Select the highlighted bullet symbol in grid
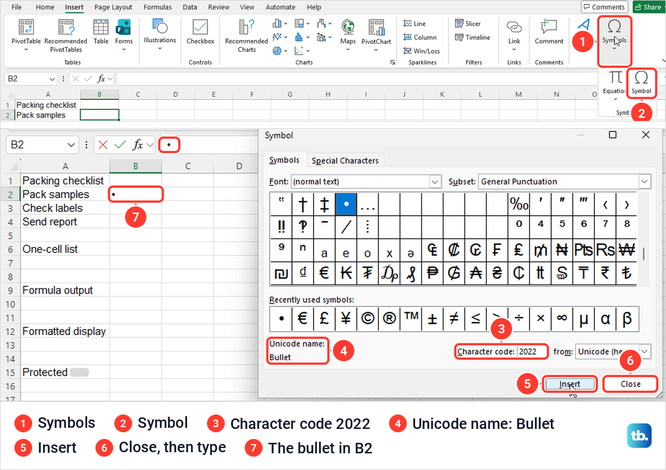666x470 pixels. point(346,205)
